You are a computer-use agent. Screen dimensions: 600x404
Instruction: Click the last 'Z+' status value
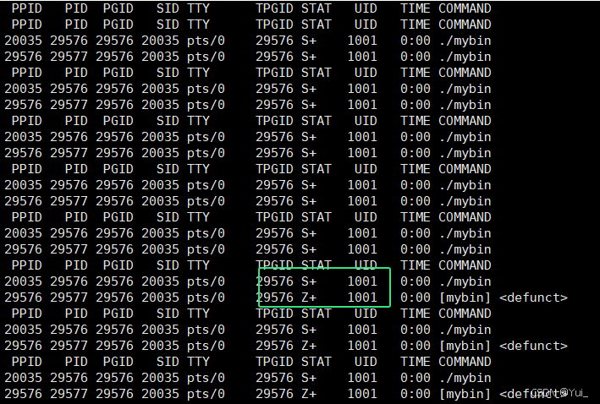309,394
